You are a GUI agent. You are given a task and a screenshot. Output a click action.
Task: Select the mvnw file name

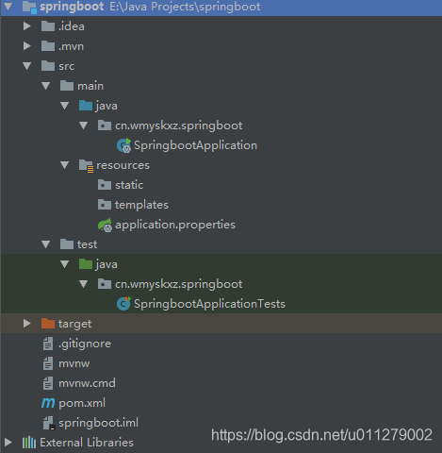point(74,364)
